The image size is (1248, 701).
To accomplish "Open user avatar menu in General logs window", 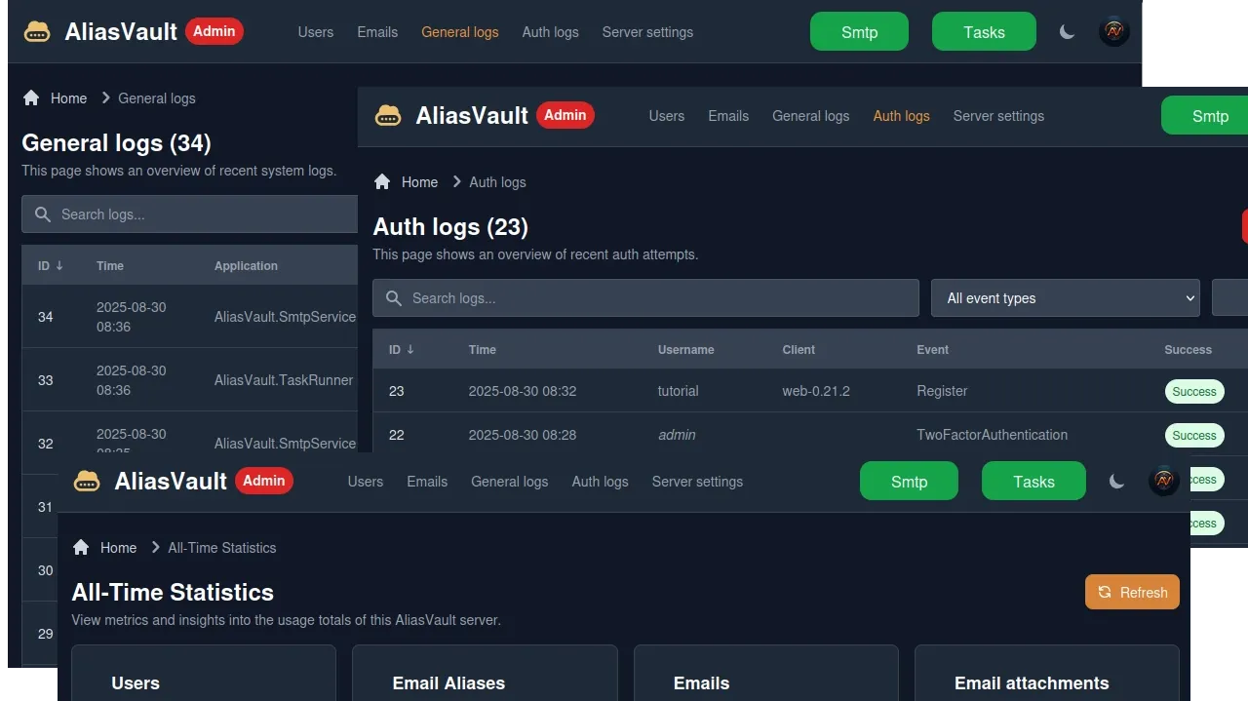I will tap(1113, 32).
